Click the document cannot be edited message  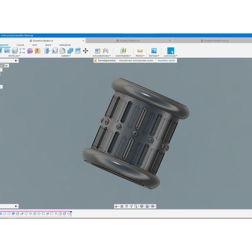[x=136, y=60]
